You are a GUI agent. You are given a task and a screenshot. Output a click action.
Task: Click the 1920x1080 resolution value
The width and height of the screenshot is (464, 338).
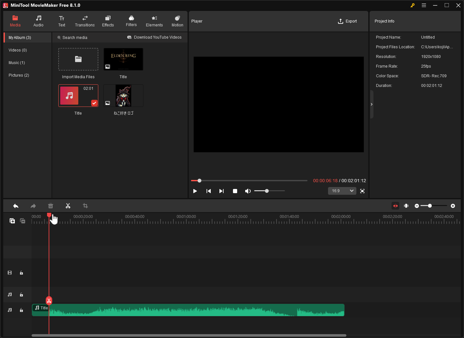click(431, 57)
